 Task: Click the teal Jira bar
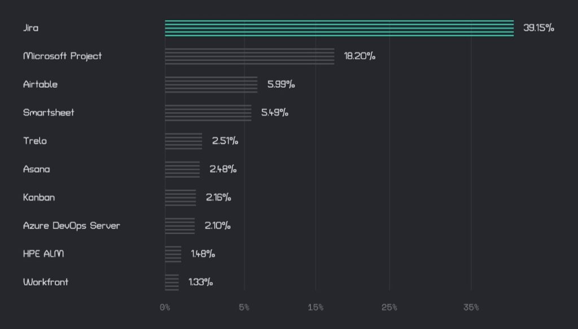point(339,28)
